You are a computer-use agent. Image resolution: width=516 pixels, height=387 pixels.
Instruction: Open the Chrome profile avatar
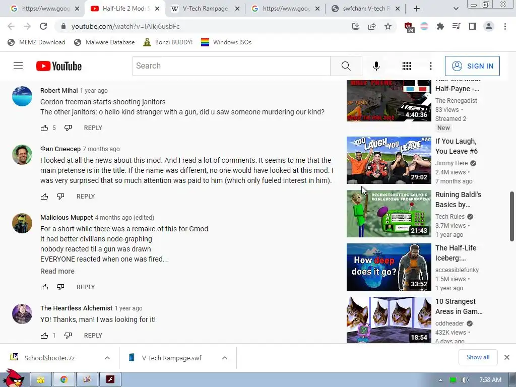tap(489, 26)
